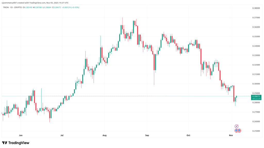Click the Oct label on time axis
This screenshot has width=264, height=148.
tap(188, 135)
